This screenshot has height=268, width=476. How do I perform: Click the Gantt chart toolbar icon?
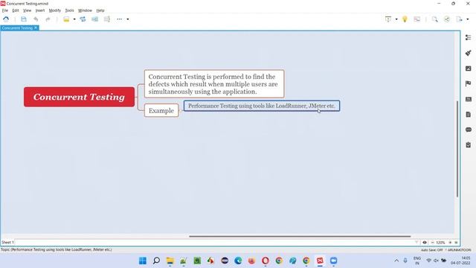coord(417,19)
